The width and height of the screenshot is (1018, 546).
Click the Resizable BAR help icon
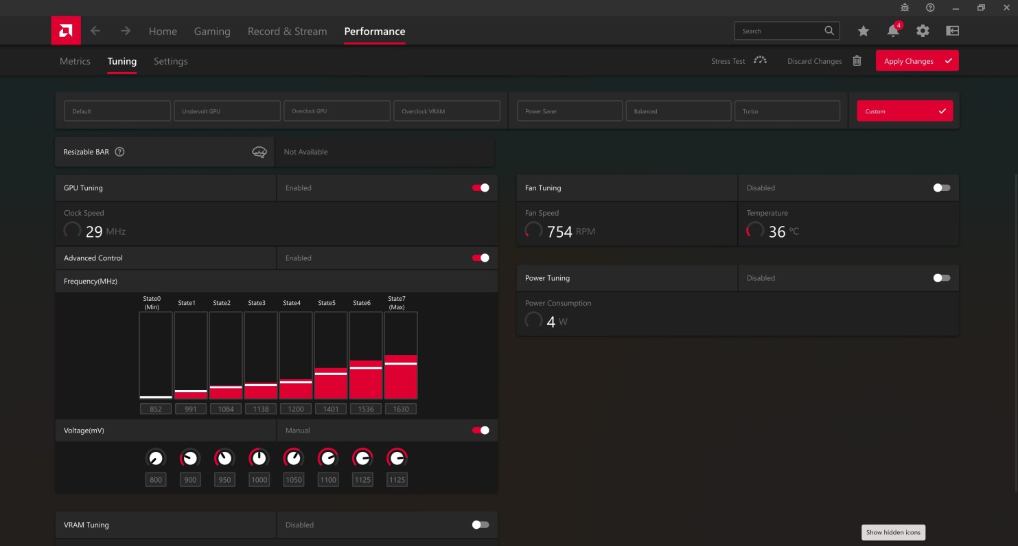coord(119,152)
